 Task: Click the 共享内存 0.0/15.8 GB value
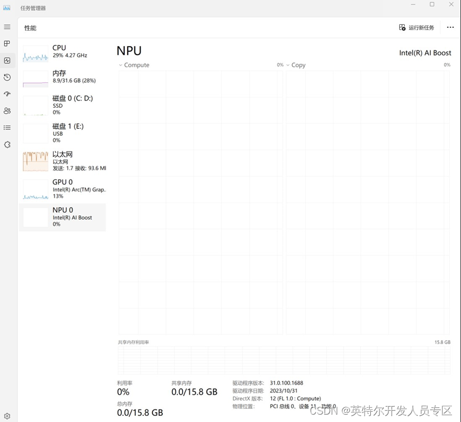[x=194, y=392]
